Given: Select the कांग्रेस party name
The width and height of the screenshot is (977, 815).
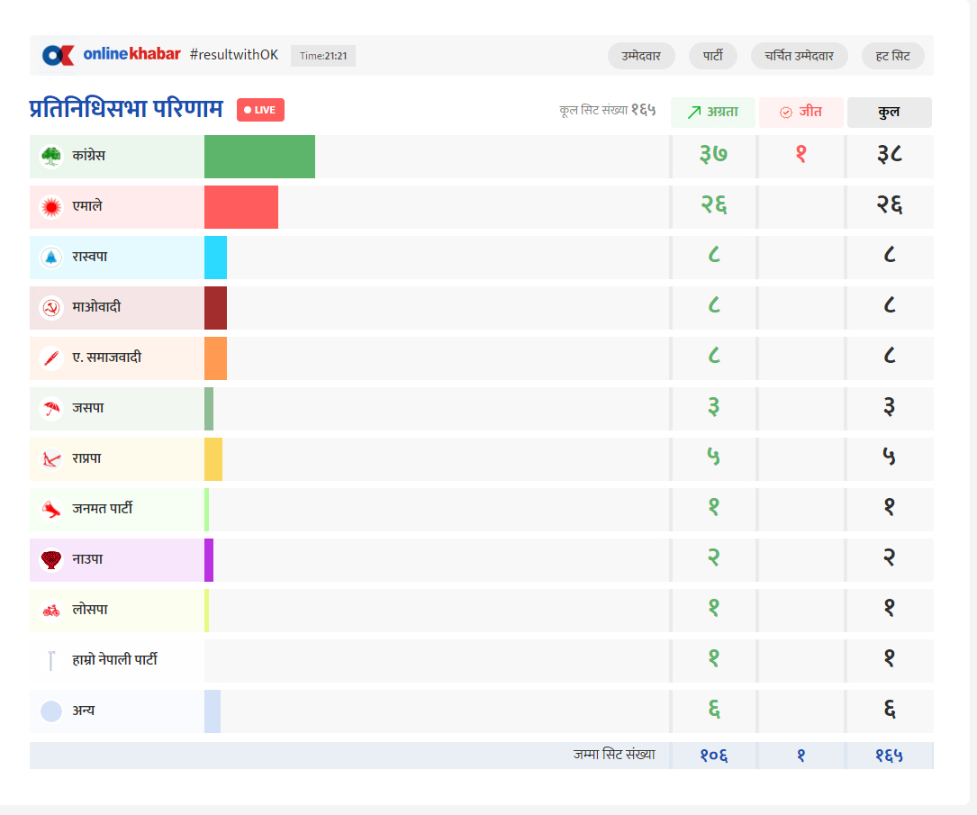Looking at the screenshot, I should pyautogui.click(x=88, y=155).
